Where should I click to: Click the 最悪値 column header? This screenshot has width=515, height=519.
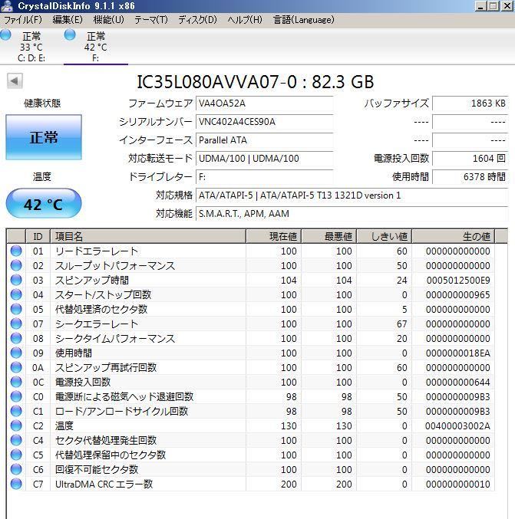click(328, 236)
